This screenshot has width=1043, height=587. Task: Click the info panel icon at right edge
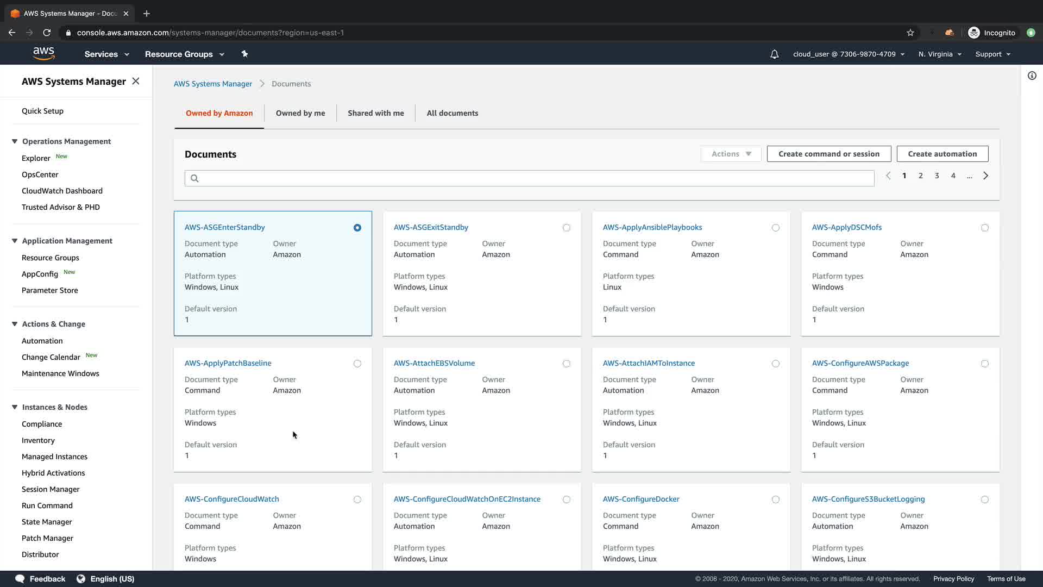tap(1032, 76)
